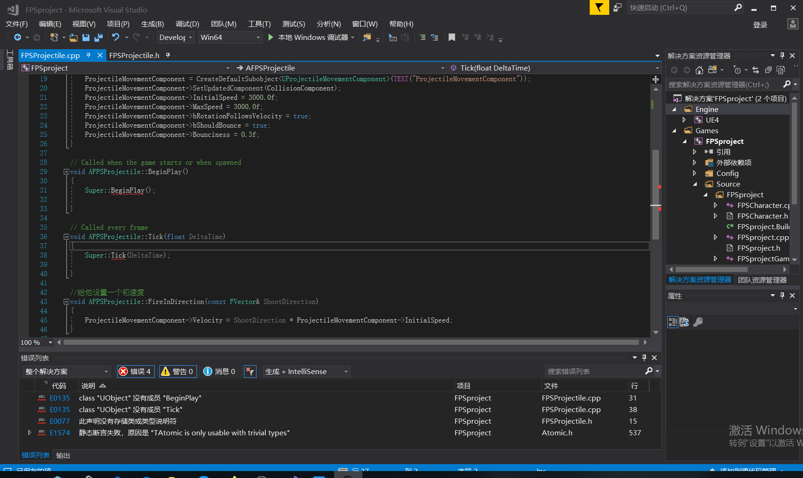Viewport: 803px width, 478px height.
Task: Click the editor horizontal scrollbar
Action: (351, 342)
